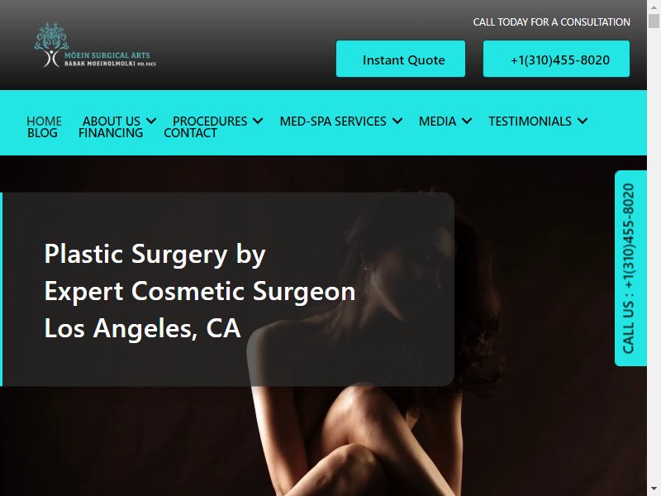Click the scrollbar up arrow

[x=654, y=7]
